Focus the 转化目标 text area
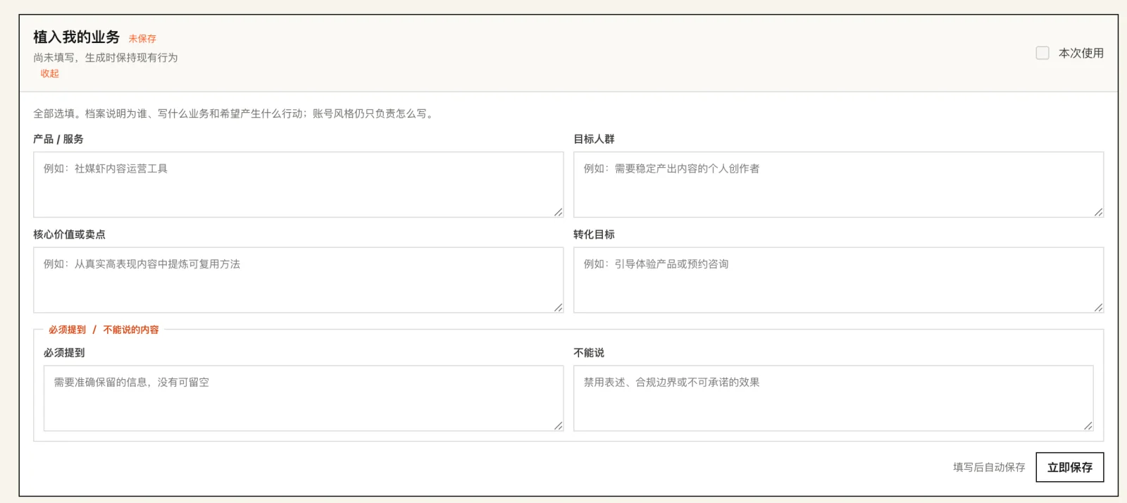Screen dimensions: 1127x503 click(838, 280)
